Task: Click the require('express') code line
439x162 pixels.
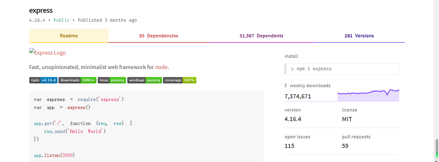Action: [79, 99]
